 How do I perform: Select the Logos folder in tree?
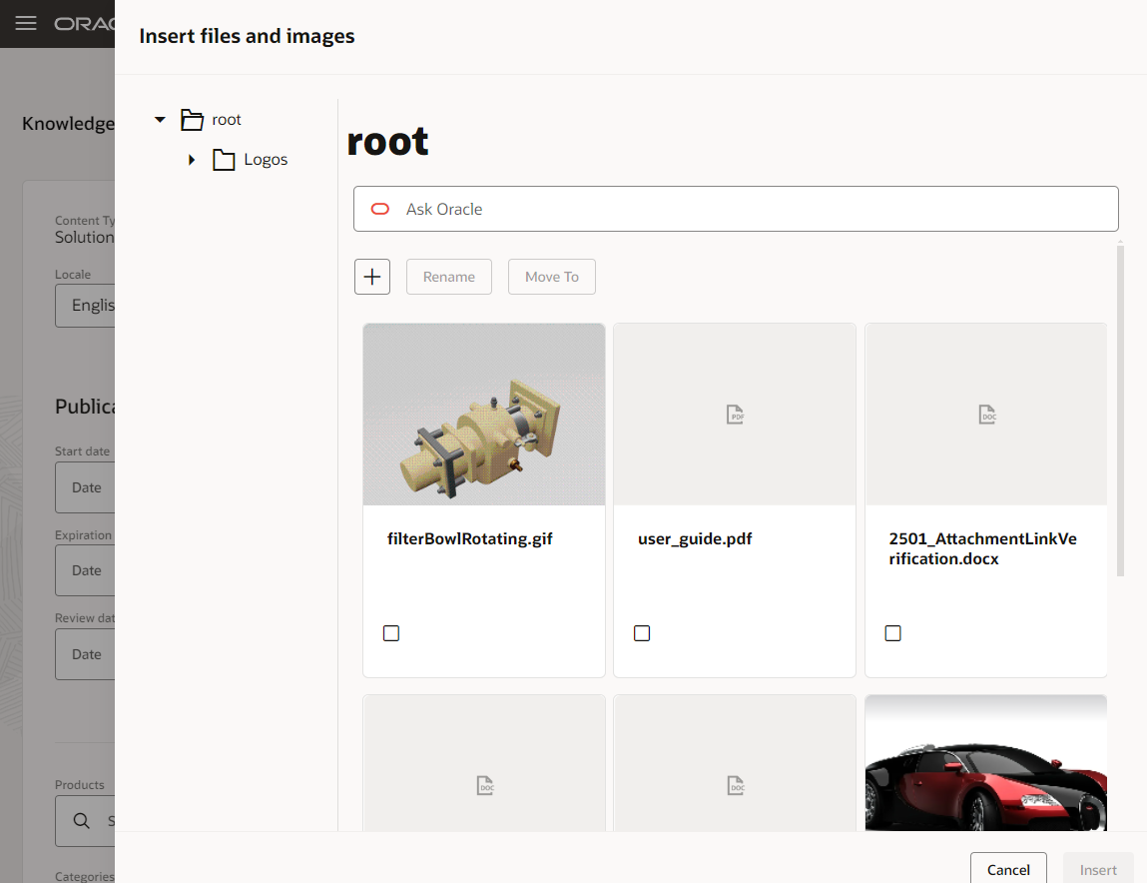coord(266,160)
